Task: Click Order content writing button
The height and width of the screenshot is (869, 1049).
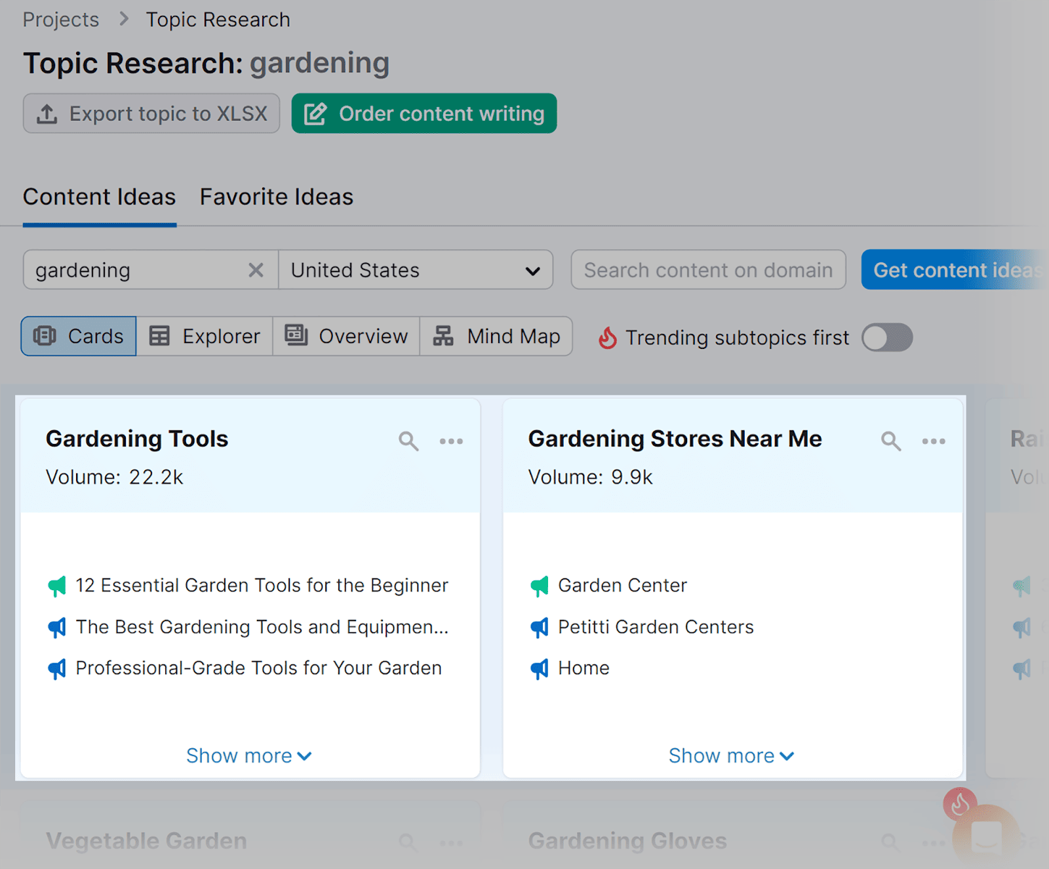Action: 424,113
